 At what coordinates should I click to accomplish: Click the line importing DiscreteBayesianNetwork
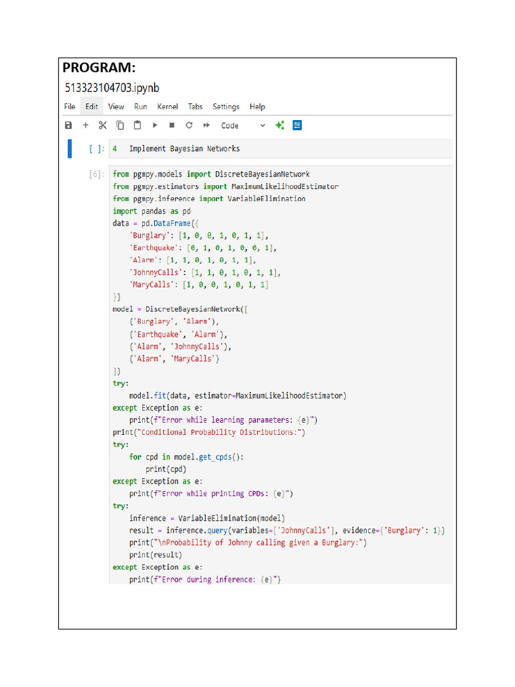coord(211,174)
